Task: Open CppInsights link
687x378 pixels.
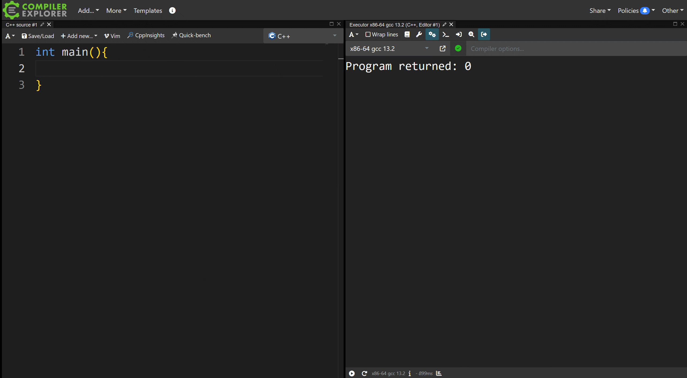Action: 146,35
